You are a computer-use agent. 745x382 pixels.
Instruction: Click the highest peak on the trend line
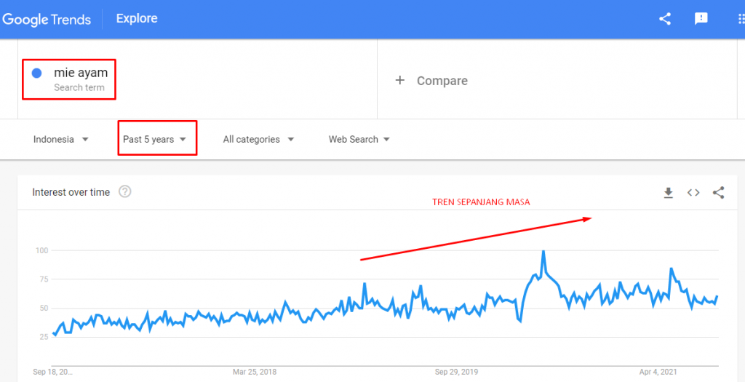(543, 252)
